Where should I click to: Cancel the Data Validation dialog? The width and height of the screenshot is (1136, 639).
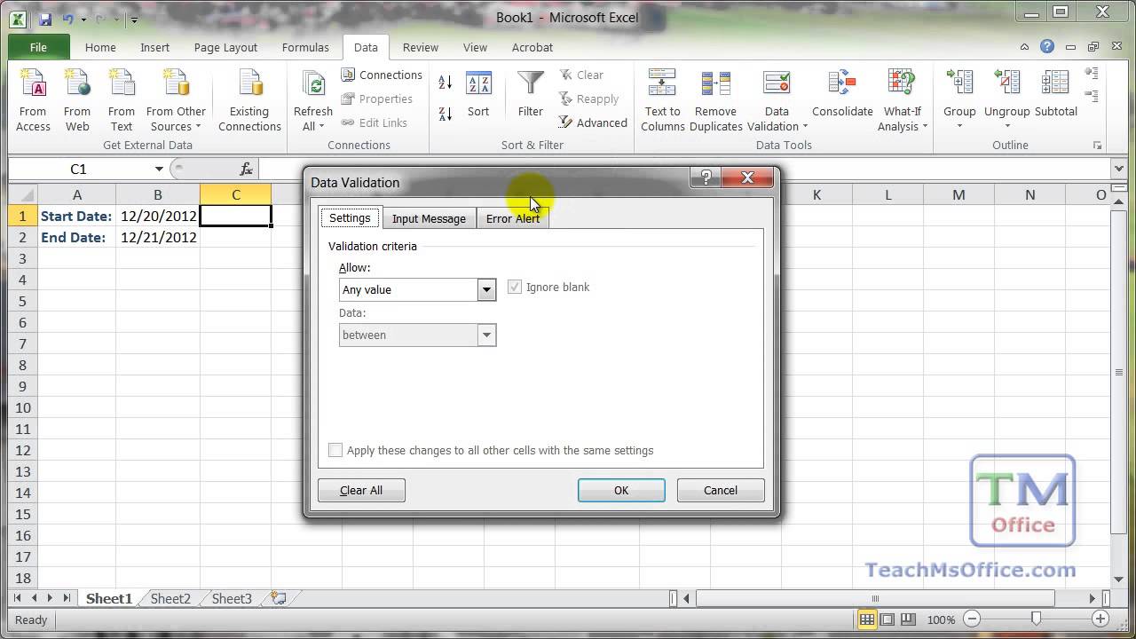coord(721,490)
